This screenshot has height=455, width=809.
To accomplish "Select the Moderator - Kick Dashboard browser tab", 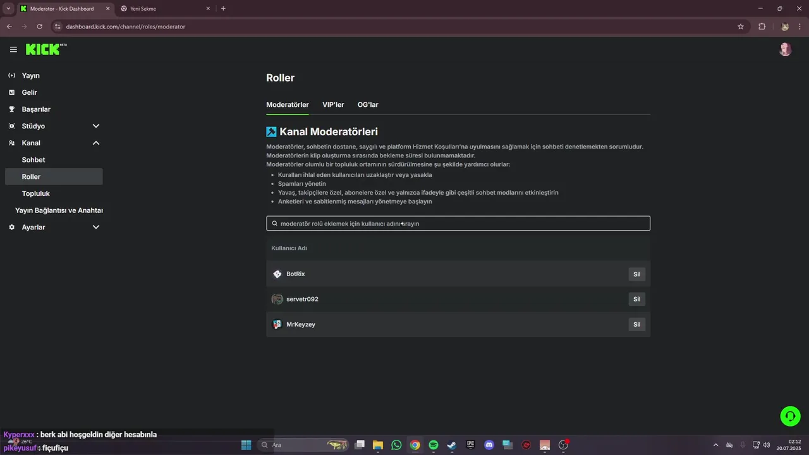I will (x=63, y=9).
